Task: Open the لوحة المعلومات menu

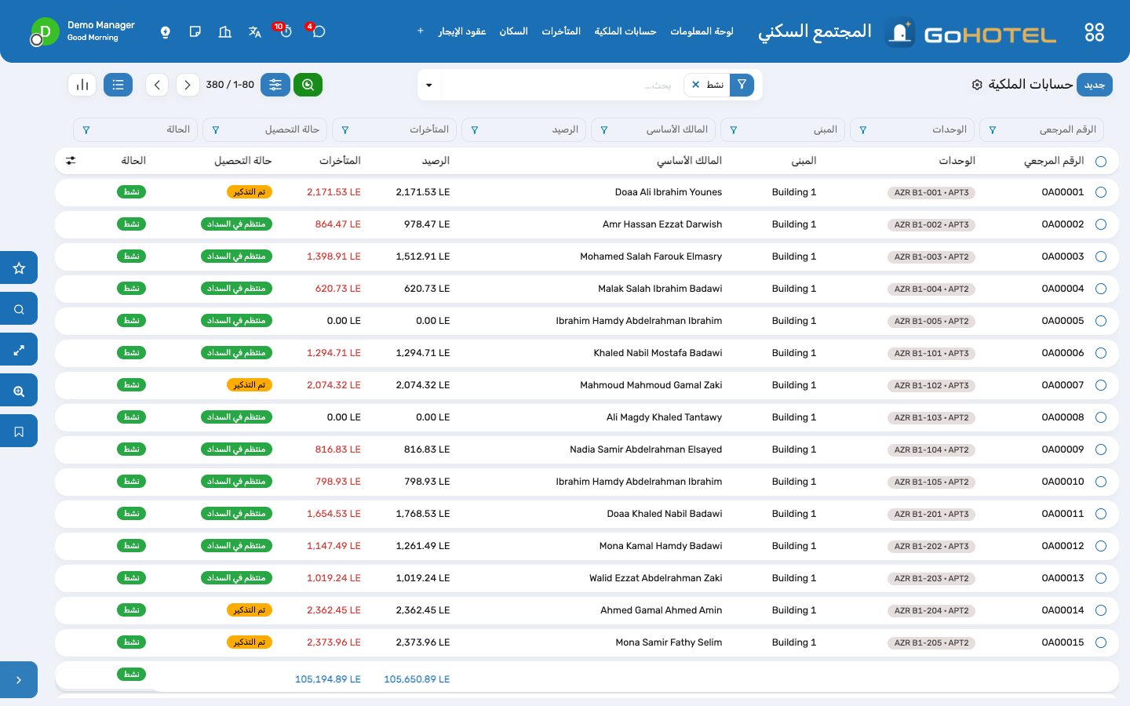Action: click(702, 31)
